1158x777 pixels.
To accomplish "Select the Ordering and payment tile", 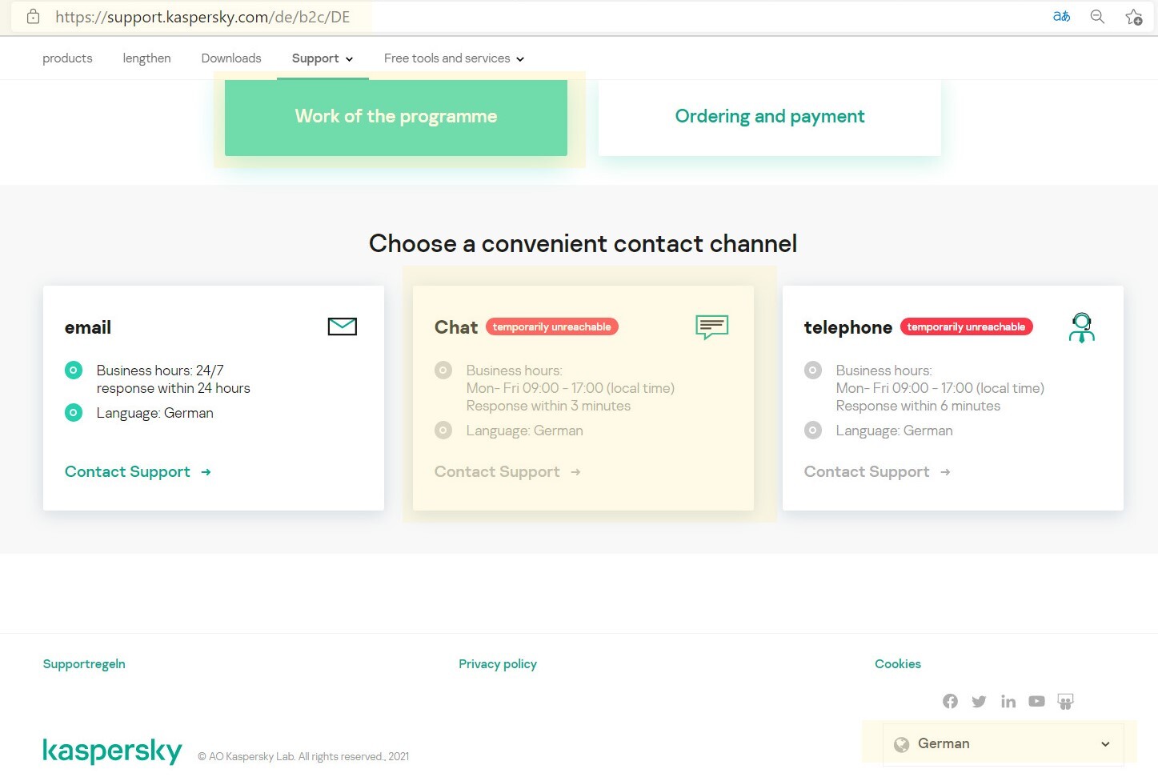I will [769, 117].
